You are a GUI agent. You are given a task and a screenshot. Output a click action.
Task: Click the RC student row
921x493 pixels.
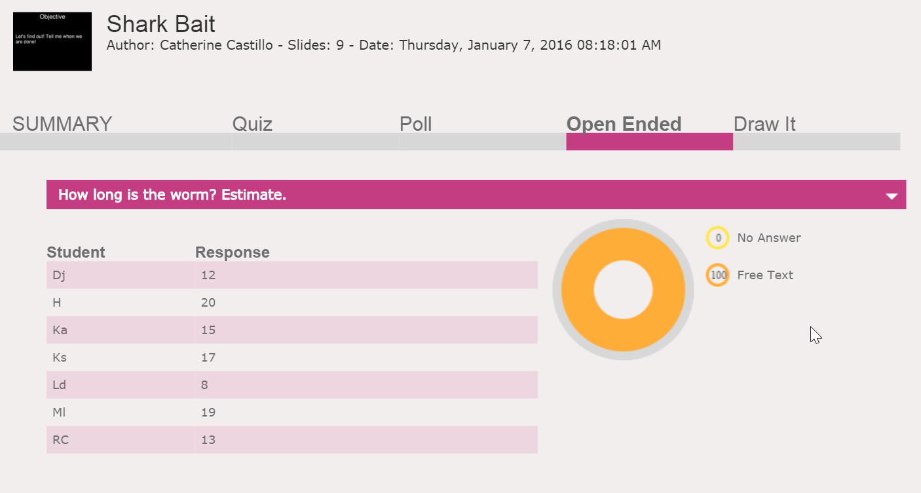tap(291, 440)
